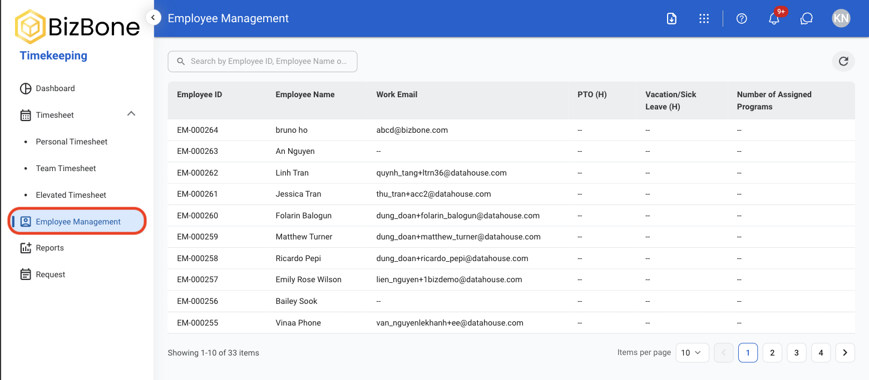Click the previous page arrow
869x380 pixels.
724,353
